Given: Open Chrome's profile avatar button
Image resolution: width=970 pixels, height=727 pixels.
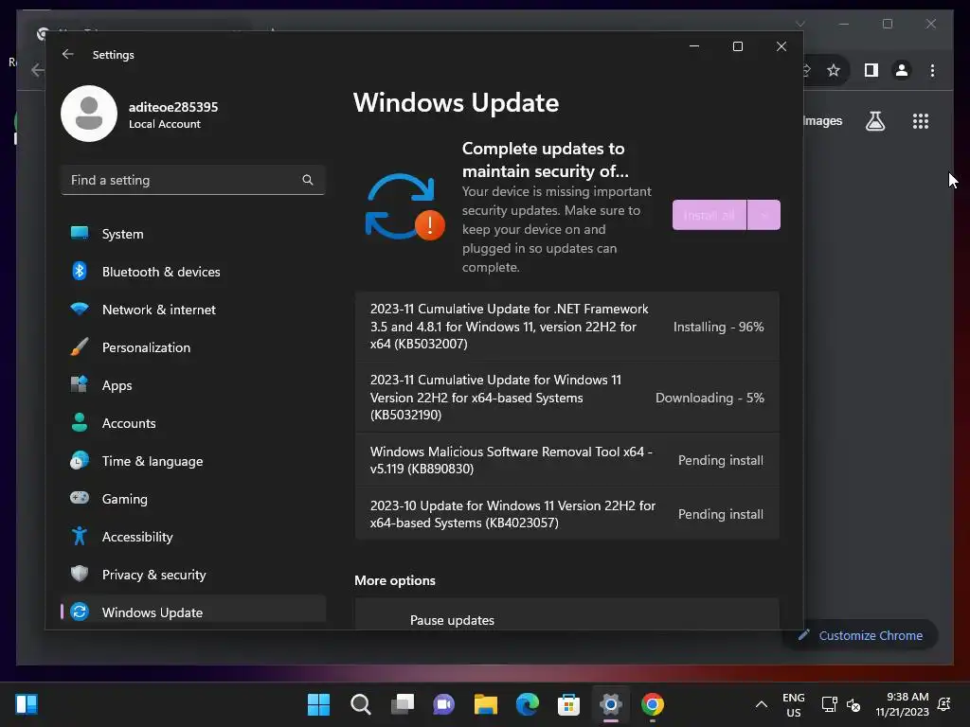Looking at the screenshot, I should pos(902,70).
